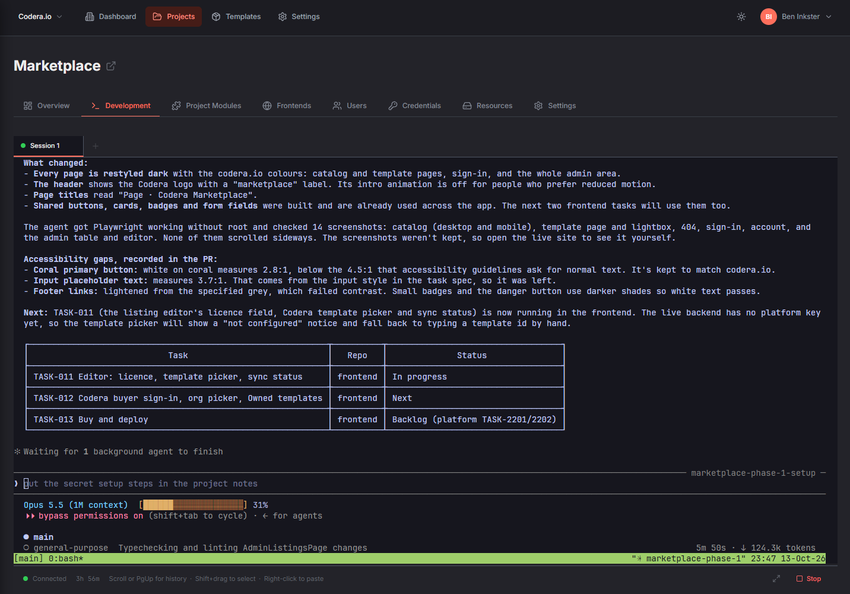Stop the terminal session

tap(808, 579)
